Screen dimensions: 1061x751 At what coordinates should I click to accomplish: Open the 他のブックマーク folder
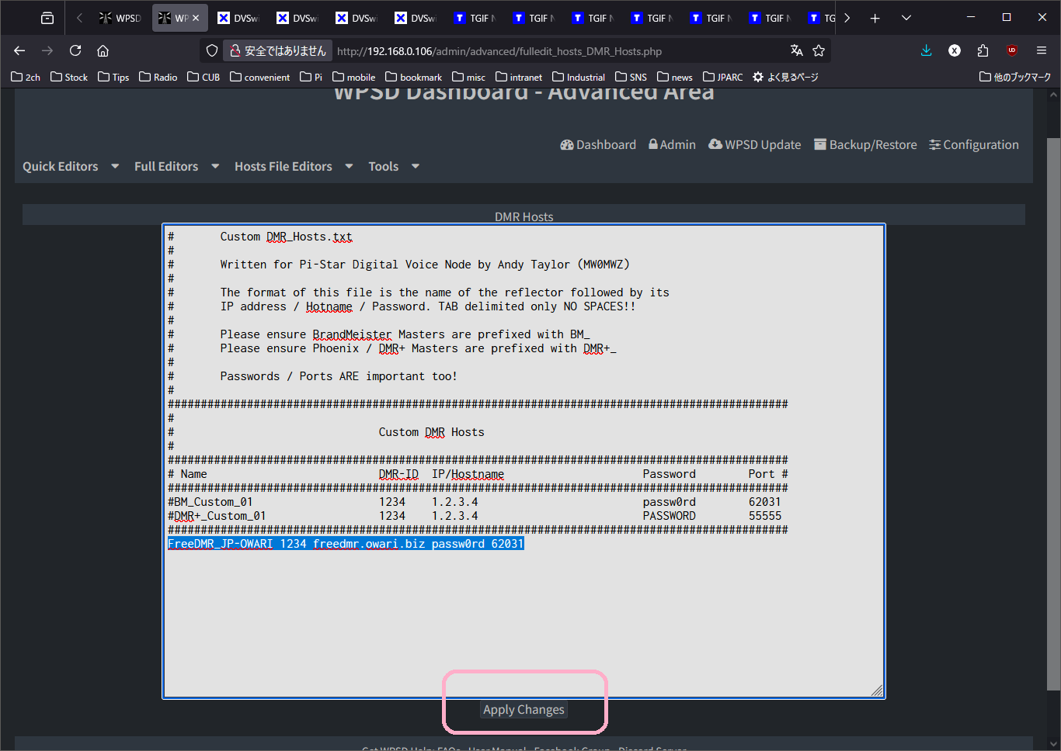click(x=1015, y=77)
